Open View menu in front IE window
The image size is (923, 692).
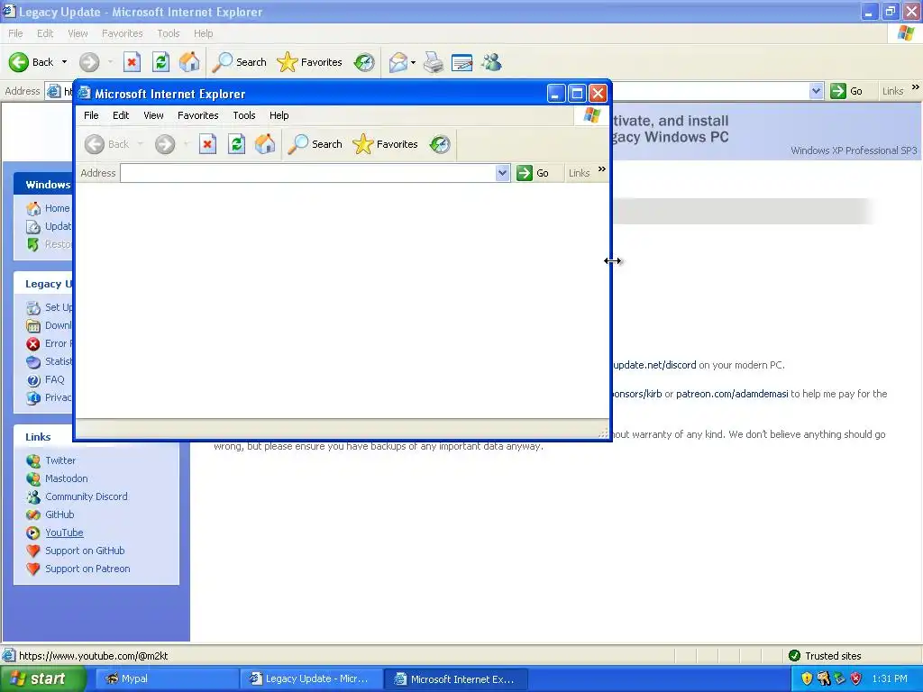(153, 115)
